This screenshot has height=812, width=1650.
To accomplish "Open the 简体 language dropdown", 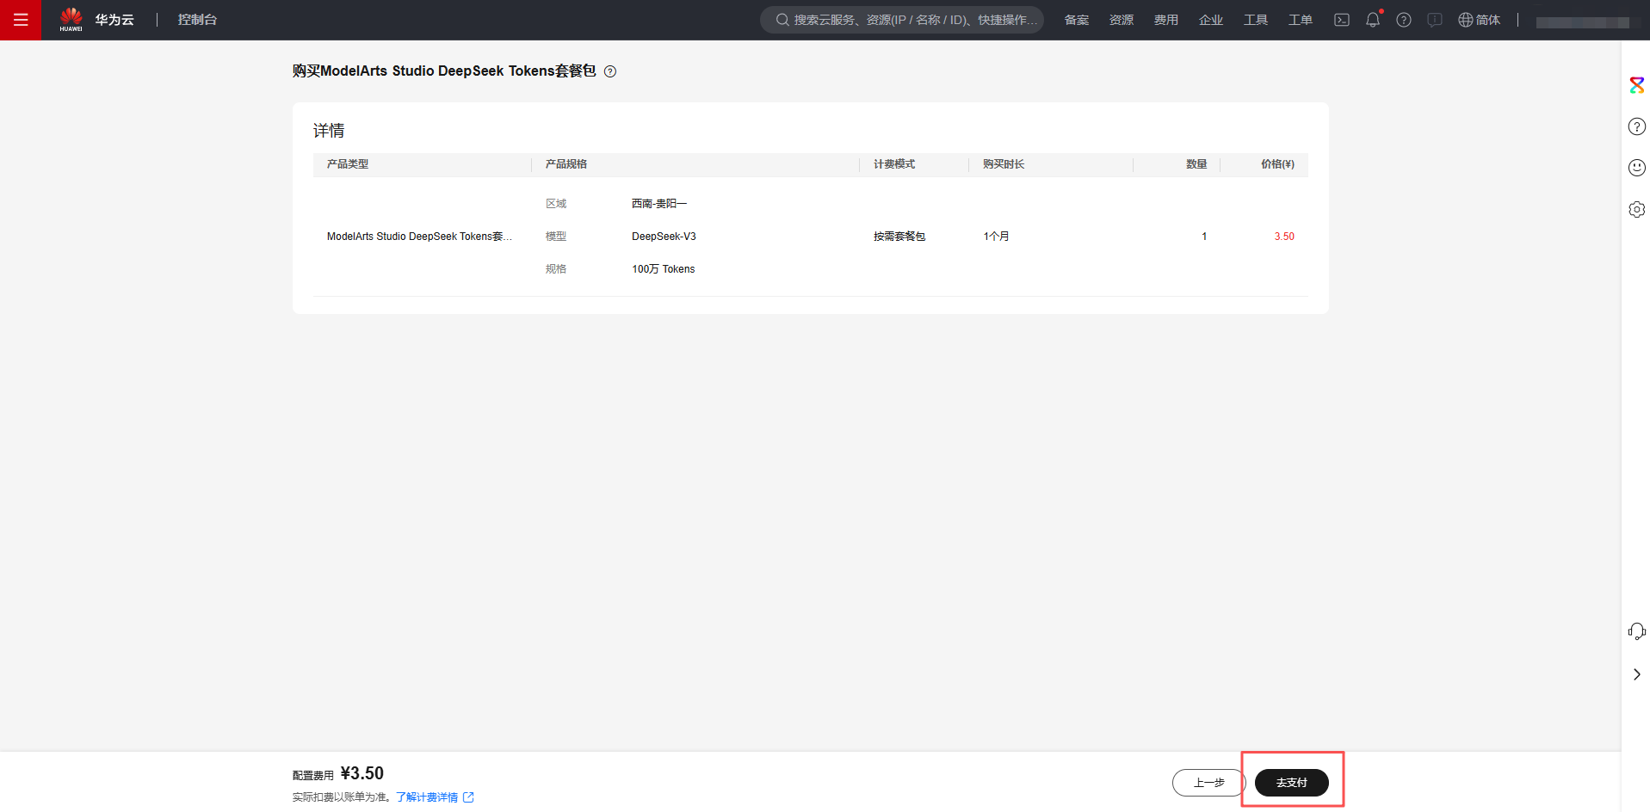I will click(x=1479, y=20).
